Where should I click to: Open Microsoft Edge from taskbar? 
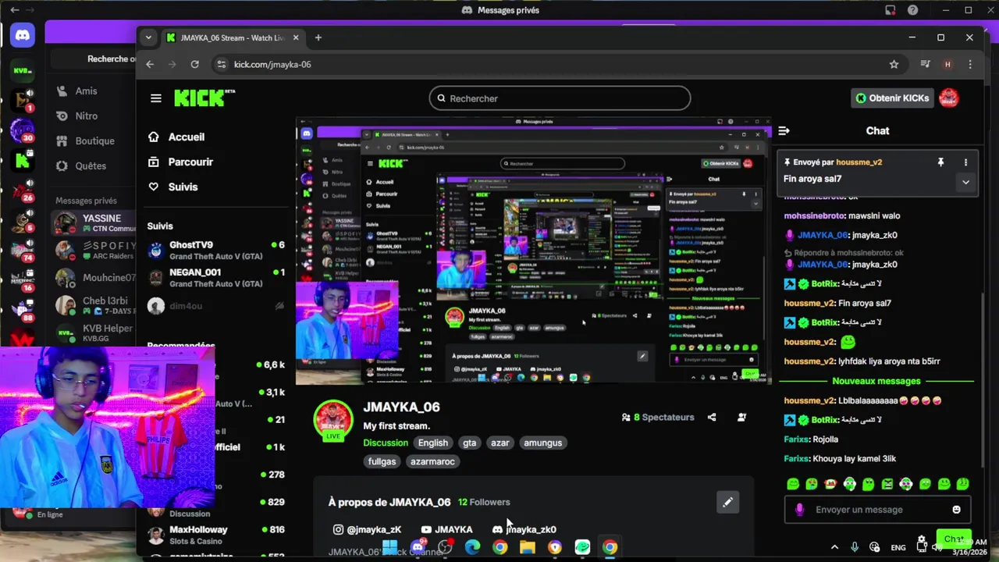point(472,547)
